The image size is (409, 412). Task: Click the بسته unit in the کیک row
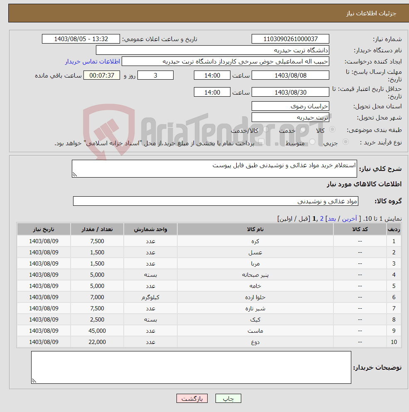(150, 319)
